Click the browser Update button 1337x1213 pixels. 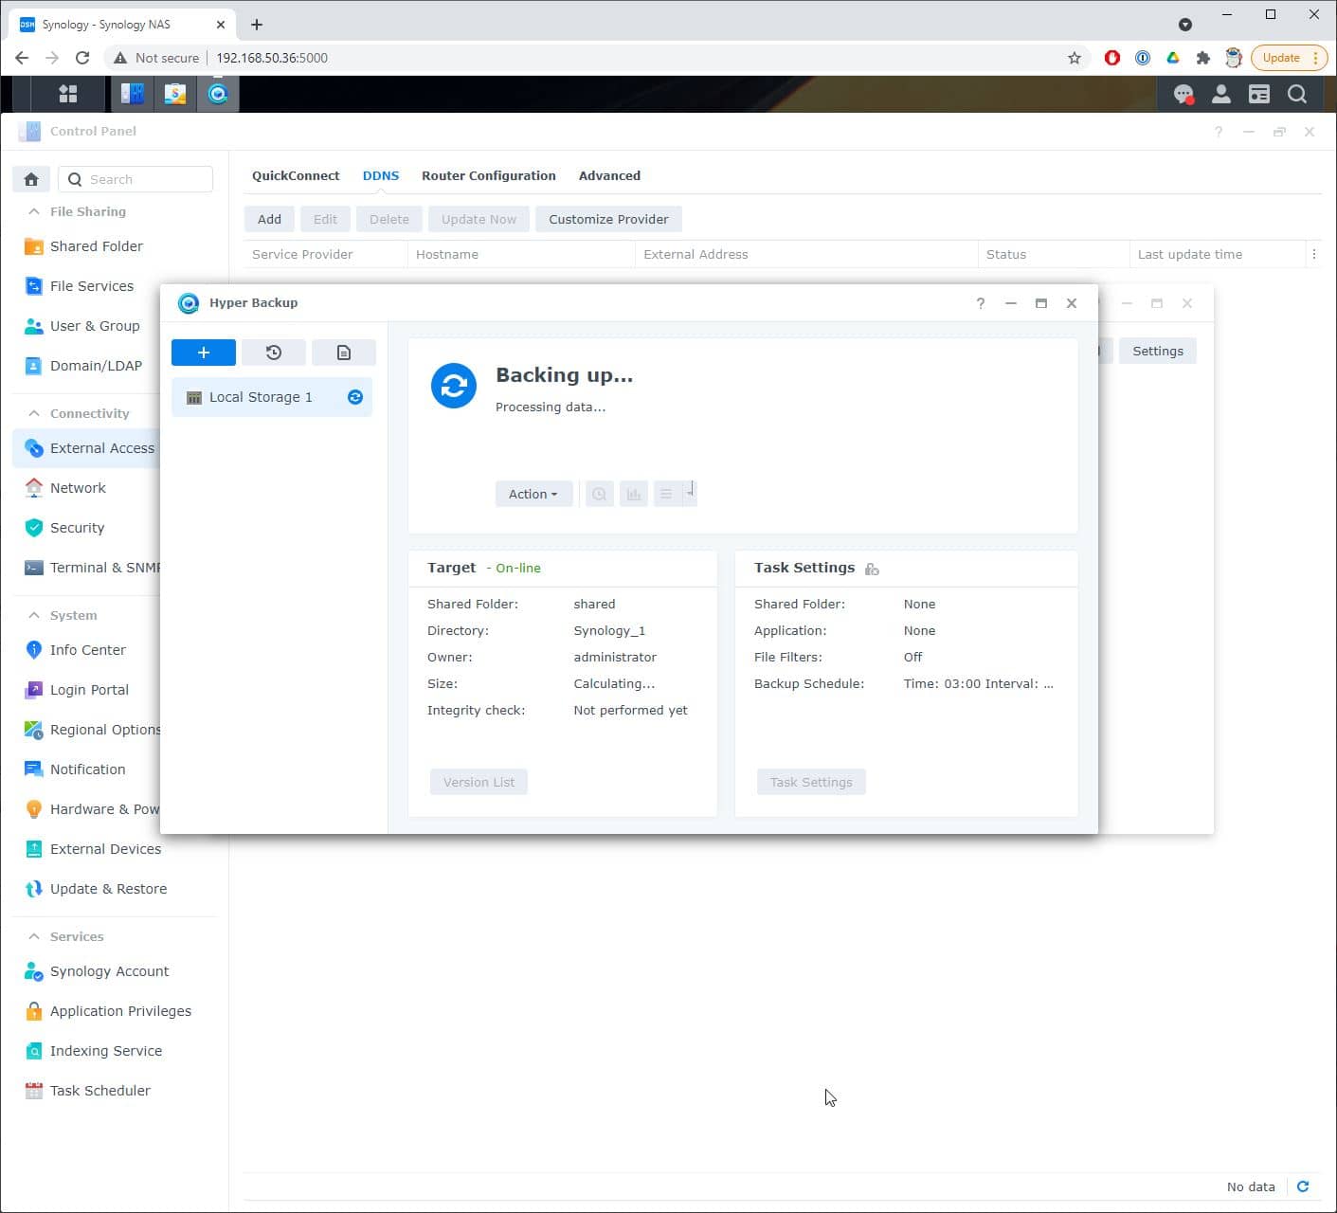[x=1289, y=58]
